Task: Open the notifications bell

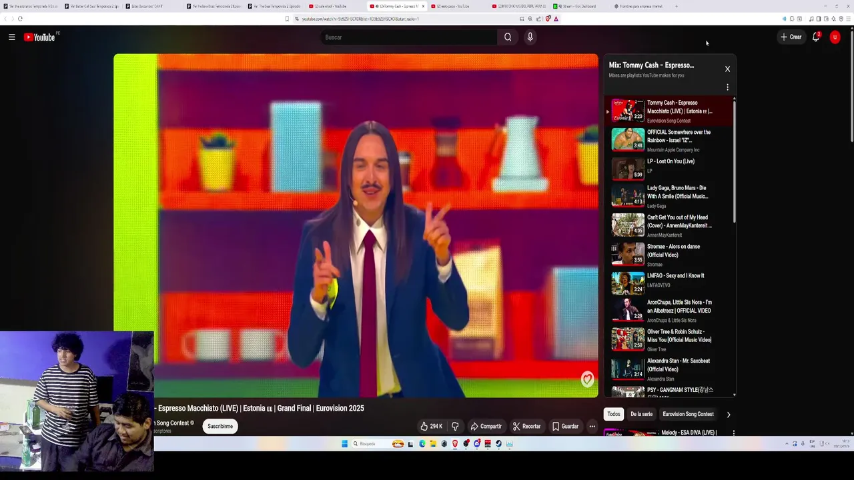Action: [815, 37]
